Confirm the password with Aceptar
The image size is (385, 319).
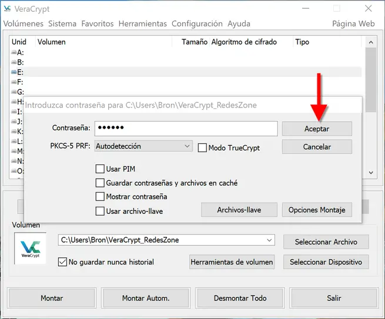pyautogui.click(x=317, y=129)
